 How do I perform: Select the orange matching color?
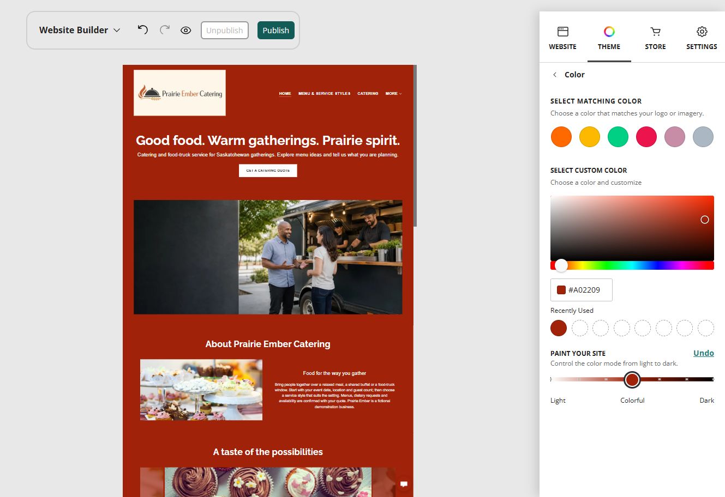(x=561, y=137)
